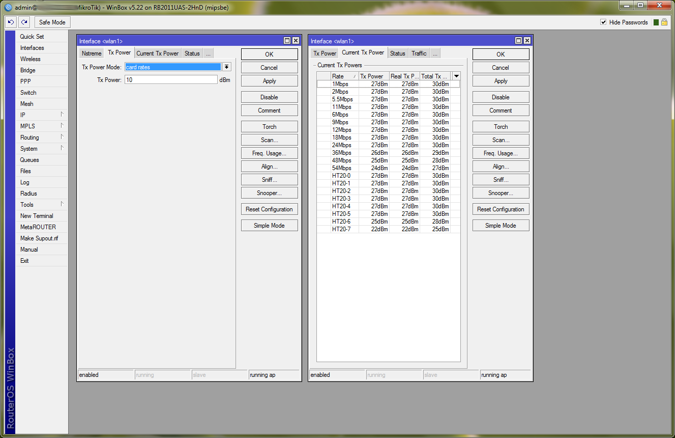The width and height of the screenshot is (675, 438).
Task: Open Radius menu item
Action: pos(42,194)
